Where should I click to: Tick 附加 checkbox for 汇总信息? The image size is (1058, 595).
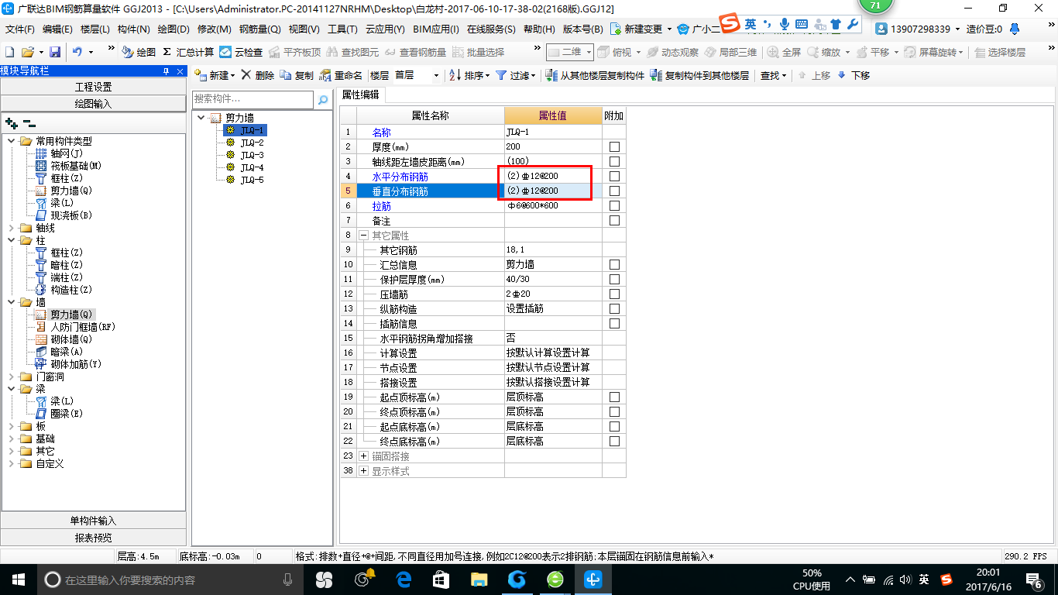(614, 264)
